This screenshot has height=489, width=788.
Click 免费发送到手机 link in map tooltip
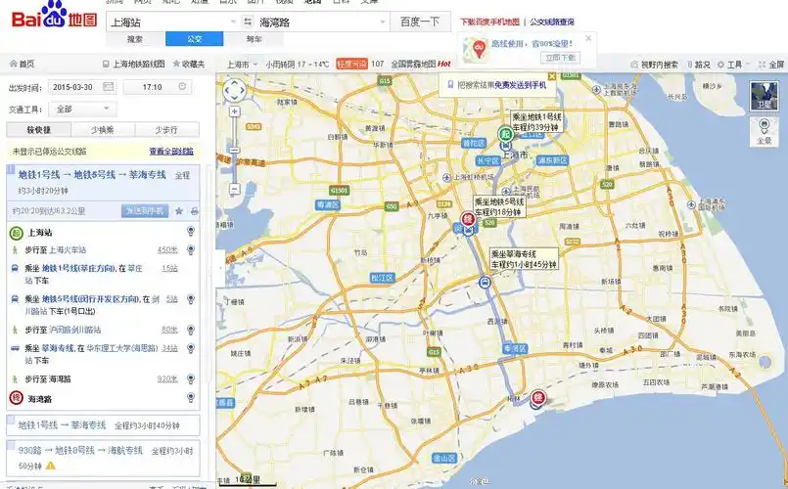[x=520, y=85]
